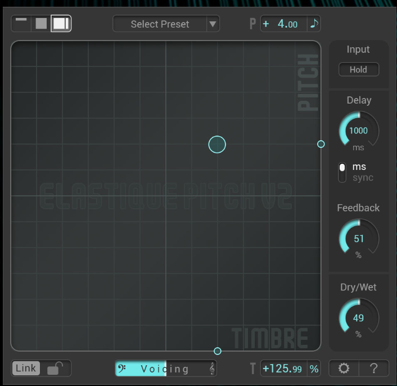
Task: Switch to the medium square view icon
Action: (41, 24)
